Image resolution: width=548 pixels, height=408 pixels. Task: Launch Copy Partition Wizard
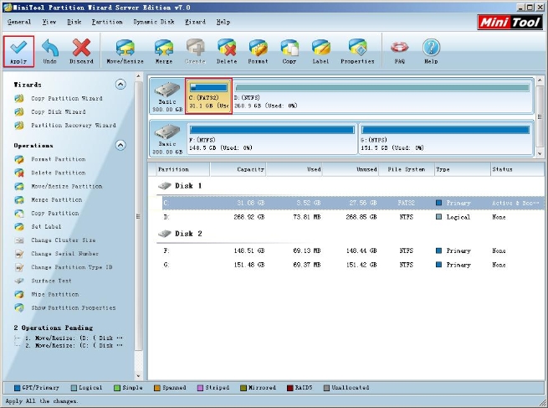[66, 99]
